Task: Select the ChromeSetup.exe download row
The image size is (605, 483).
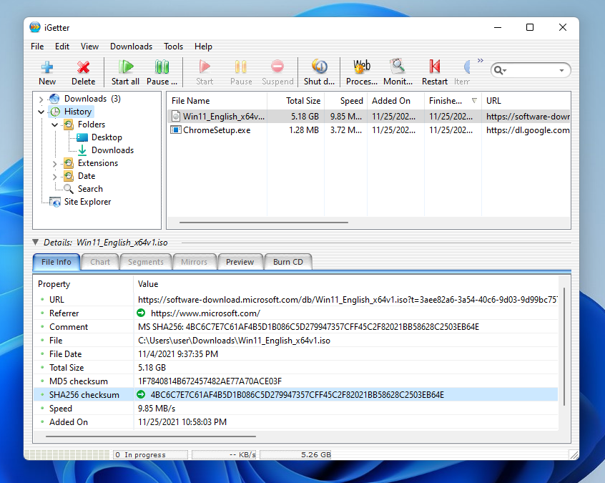Action: coord(217,130)
